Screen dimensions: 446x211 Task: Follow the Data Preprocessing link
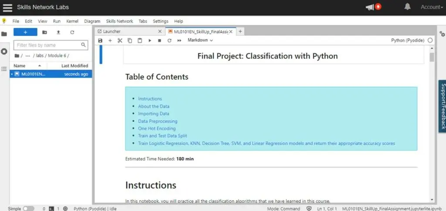[158, 121]
